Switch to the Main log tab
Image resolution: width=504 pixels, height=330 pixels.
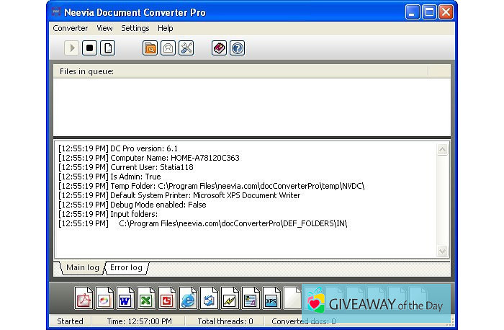point(82,267)
